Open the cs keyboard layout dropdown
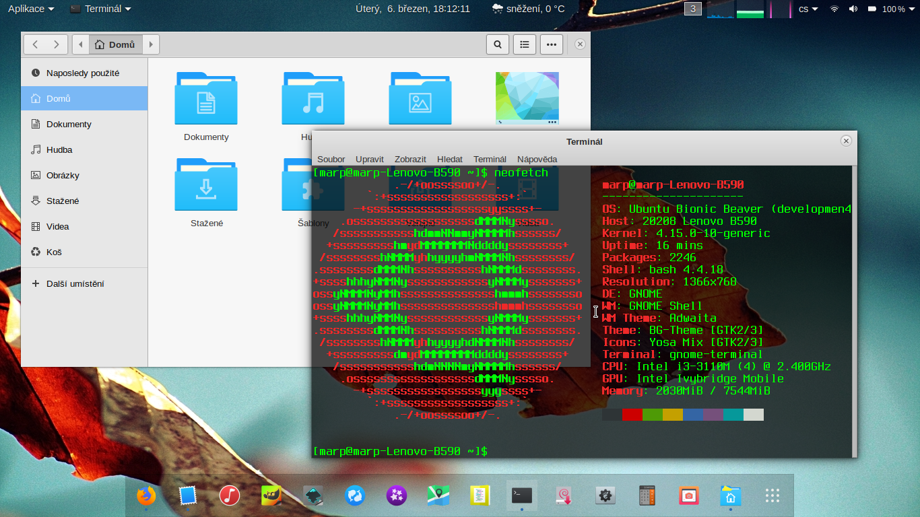 pos(808,9)
